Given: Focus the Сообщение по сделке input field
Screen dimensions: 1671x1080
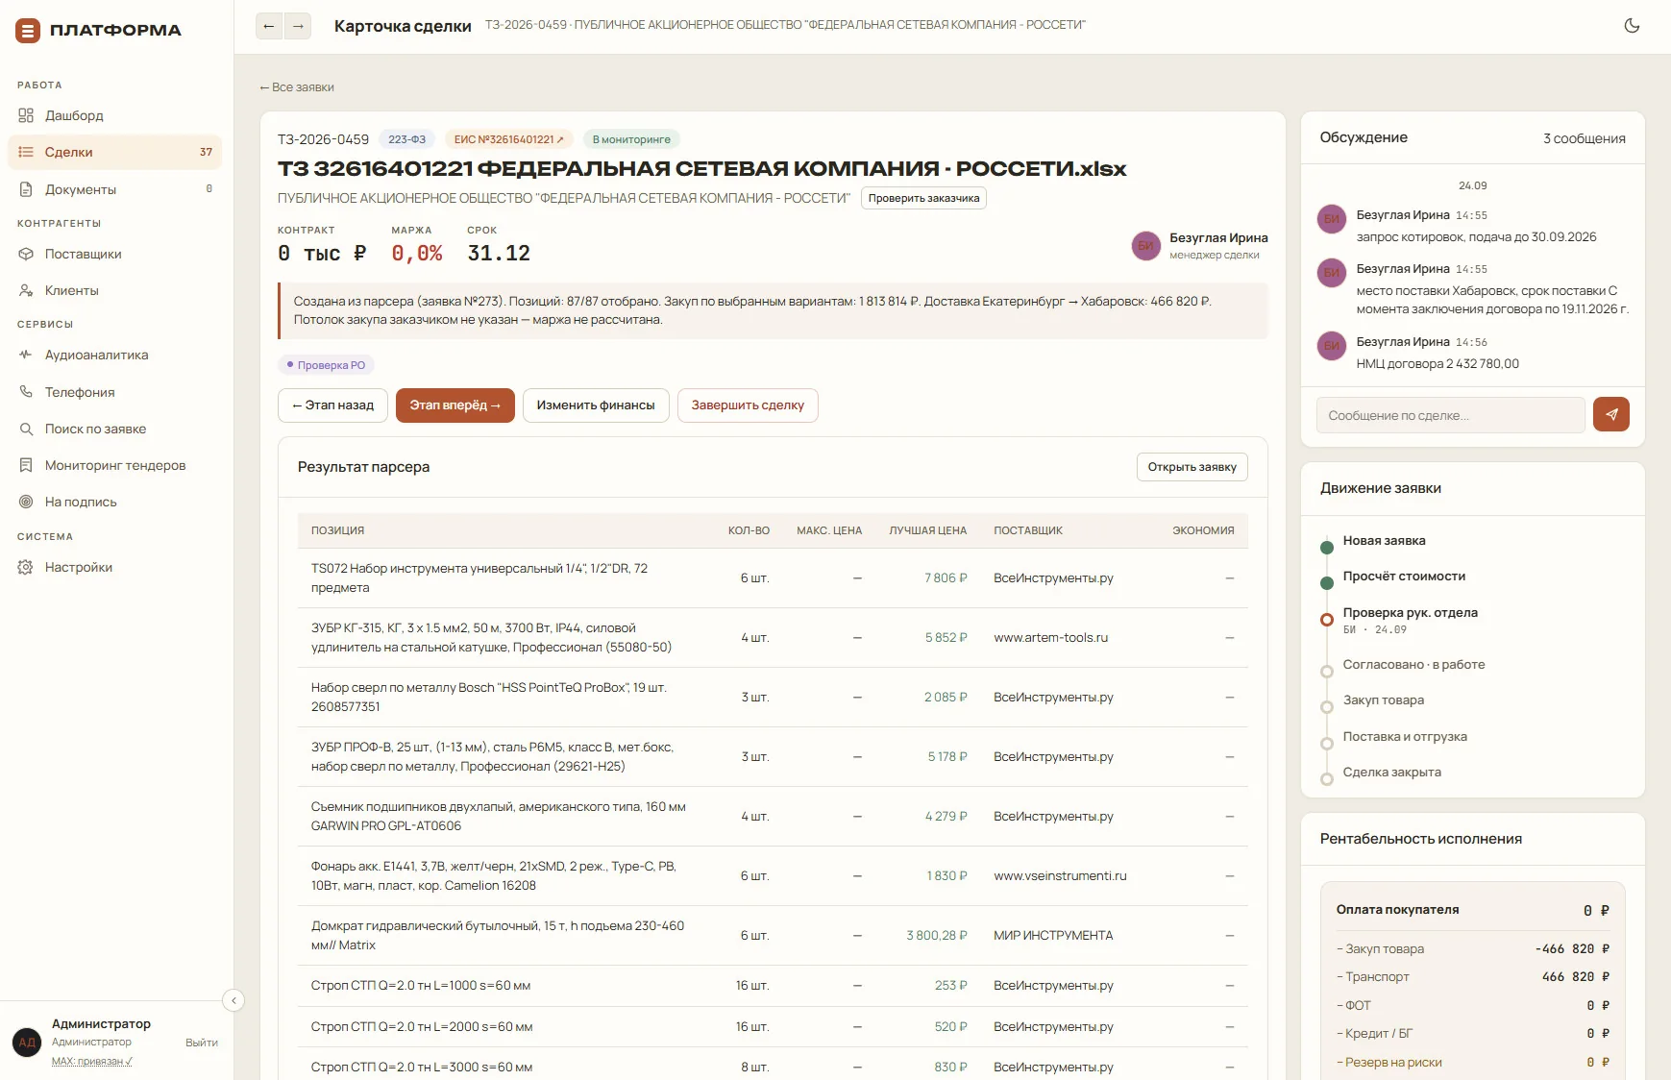Looking at the screenshot, I should pos(1450,415).
